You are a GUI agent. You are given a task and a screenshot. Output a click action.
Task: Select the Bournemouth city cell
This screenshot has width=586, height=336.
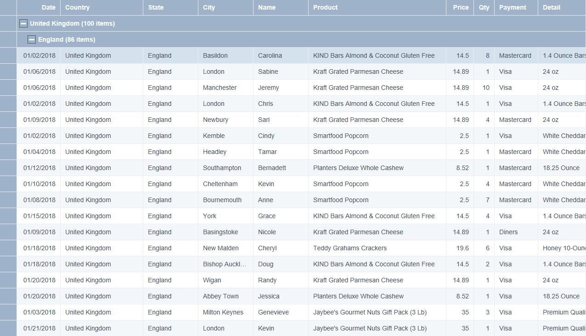[x=225, y=200]
